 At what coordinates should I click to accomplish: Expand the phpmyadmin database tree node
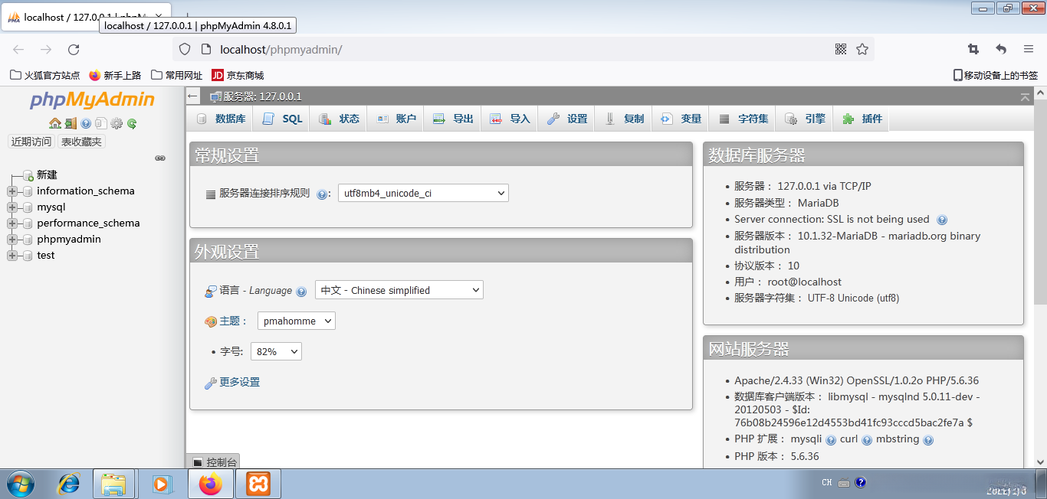pyautogui.click(x=12, y=240)
